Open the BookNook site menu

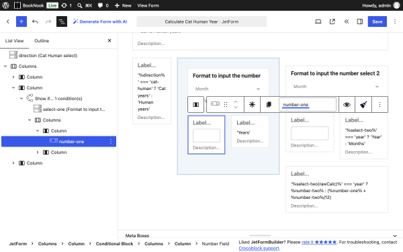(29, 5)
